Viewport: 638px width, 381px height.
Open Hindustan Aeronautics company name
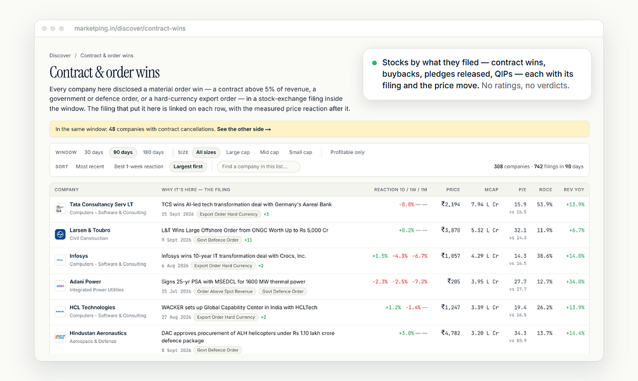pyautogui.click(x=98, y=333)
